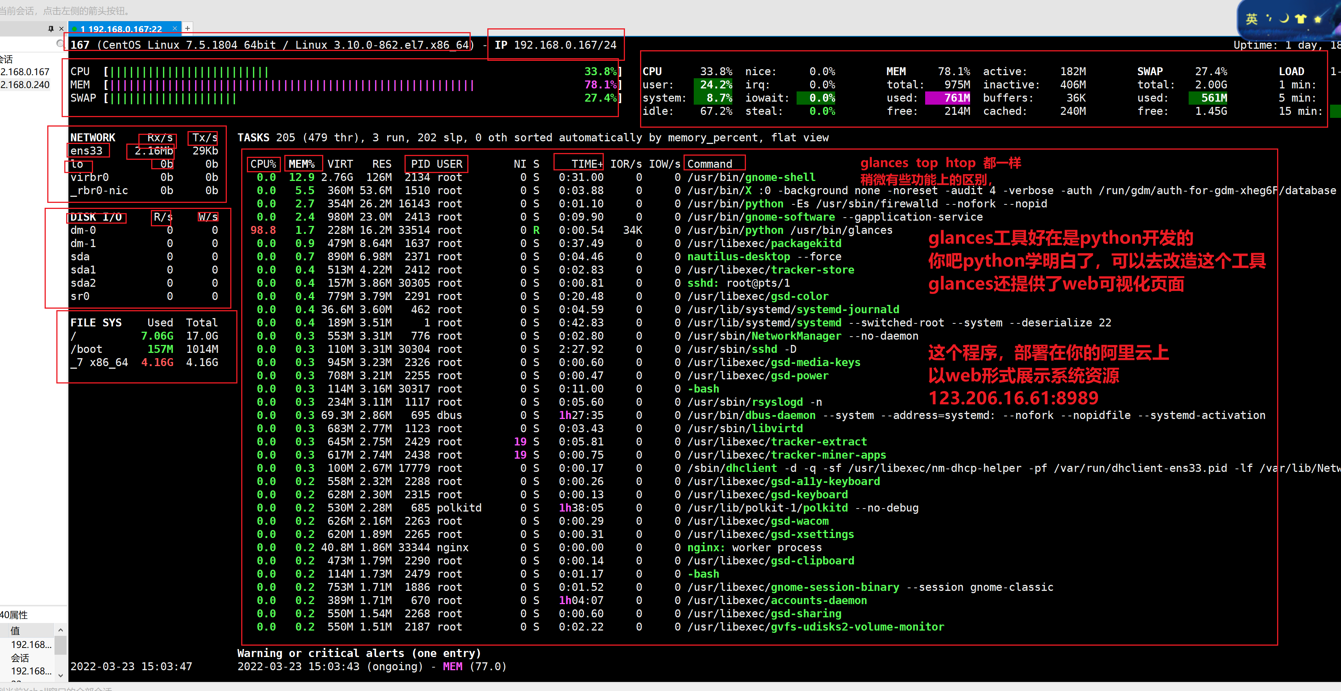Image resolution: width=1341 pixels, height=691 pixels.
Task: Click the 7.06G used value for root
Action: 157,336
